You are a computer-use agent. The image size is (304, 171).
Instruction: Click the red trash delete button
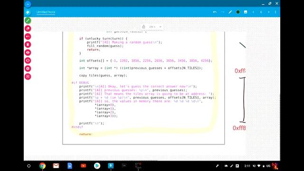coord(28,45)
